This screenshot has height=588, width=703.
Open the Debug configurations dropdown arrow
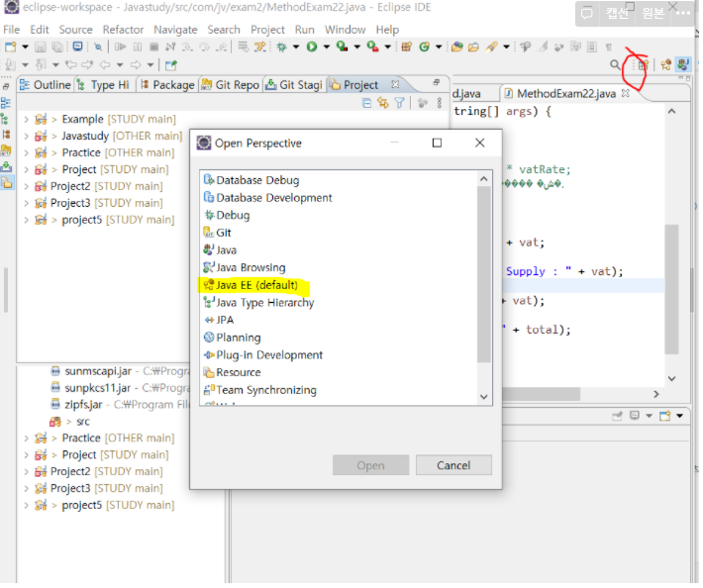[x=296, y=47]
